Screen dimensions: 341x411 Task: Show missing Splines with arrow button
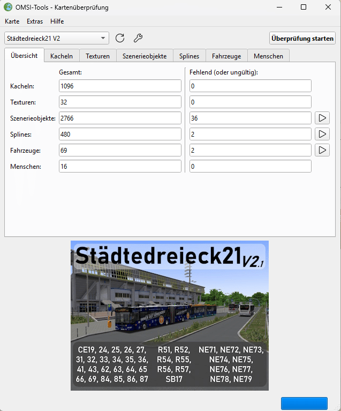coord(322,134)
